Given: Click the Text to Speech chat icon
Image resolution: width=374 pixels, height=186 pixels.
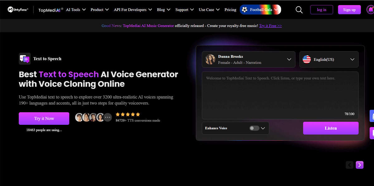Looking at the screenshot, I should pyautogui.click(x=25, y=59).
